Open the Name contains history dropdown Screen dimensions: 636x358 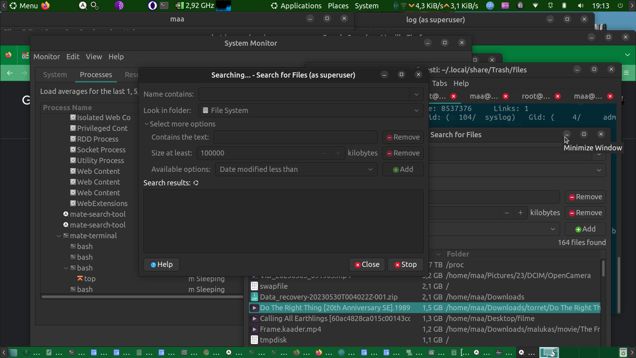pos(416,94)
